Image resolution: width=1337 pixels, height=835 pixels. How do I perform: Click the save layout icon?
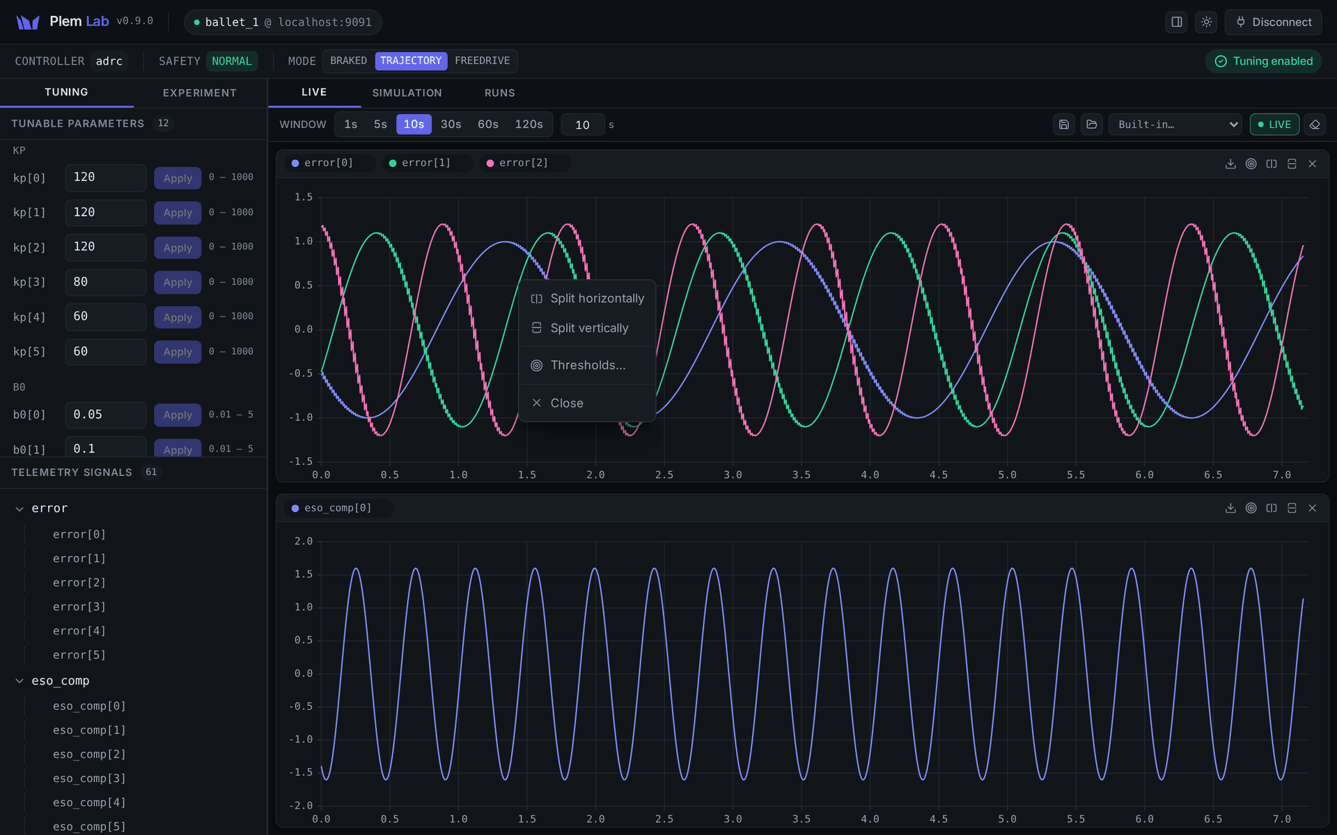(1063, 125)
